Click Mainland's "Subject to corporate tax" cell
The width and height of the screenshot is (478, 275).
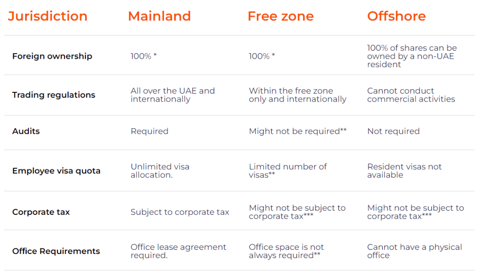(180, 213)
